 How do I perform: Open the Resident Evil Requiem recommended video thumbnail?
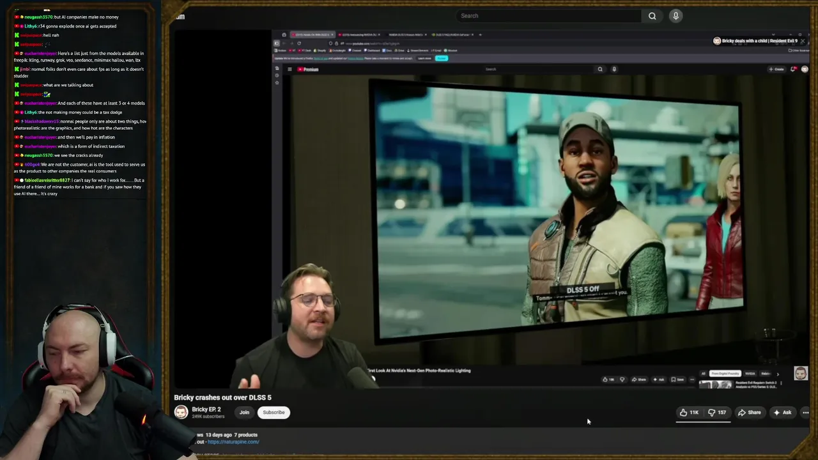pos(716,385)
